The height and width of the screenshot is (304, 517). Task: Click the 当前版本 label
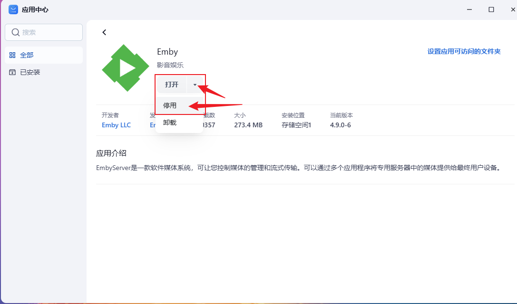pos(341,115)
